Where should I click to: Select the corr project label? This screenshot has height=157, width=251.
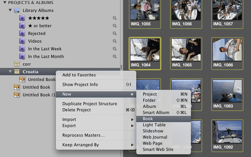click(x=27, y=64)
